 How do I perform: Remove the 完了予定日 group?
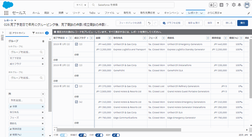point(43,58)
